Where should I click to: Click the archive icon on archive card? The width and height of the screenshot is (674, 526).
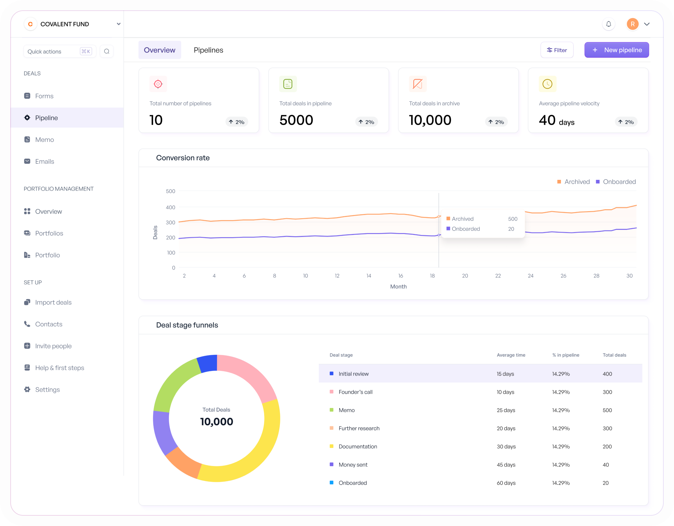point(418,84)
